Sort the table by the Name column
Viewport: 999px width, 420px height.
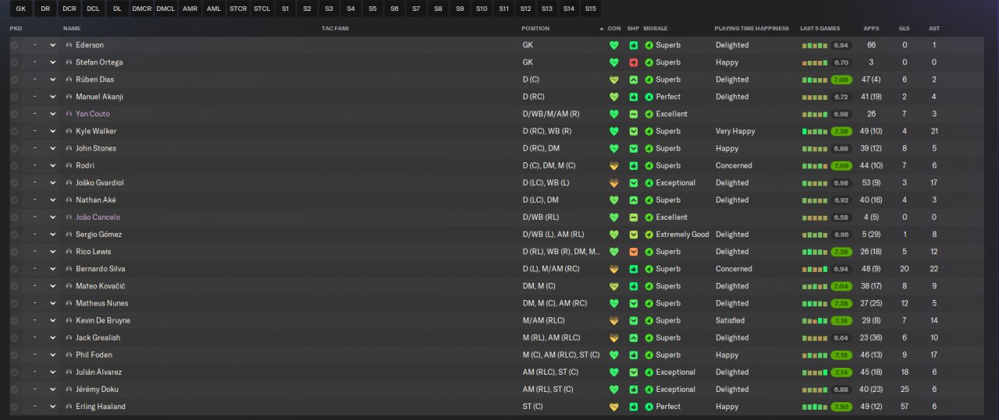pyautogui.click(x=72, y=29)
